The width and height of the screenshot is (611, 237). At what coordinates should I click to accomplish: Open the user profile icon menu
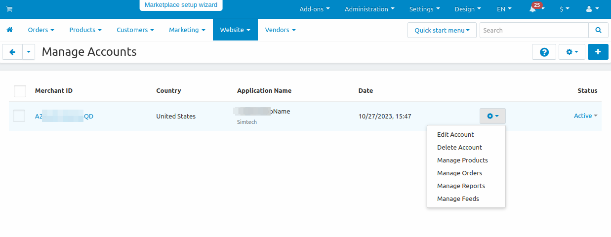pos(591,9)
